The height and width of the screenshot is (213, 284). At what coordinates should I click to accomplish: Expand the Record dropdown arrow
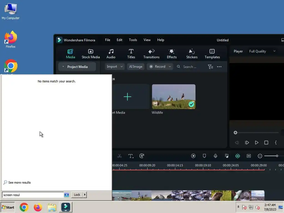[170, 67]
